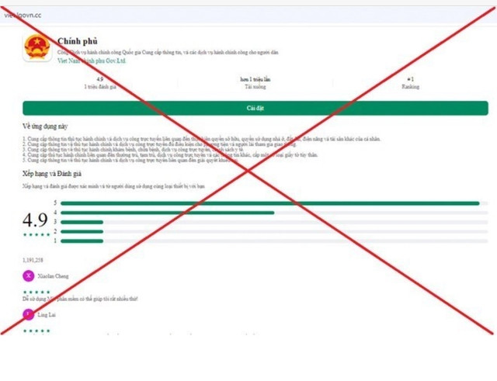
Task: Click Ling Lai's purple avatar icon
Action: (30, 314)
